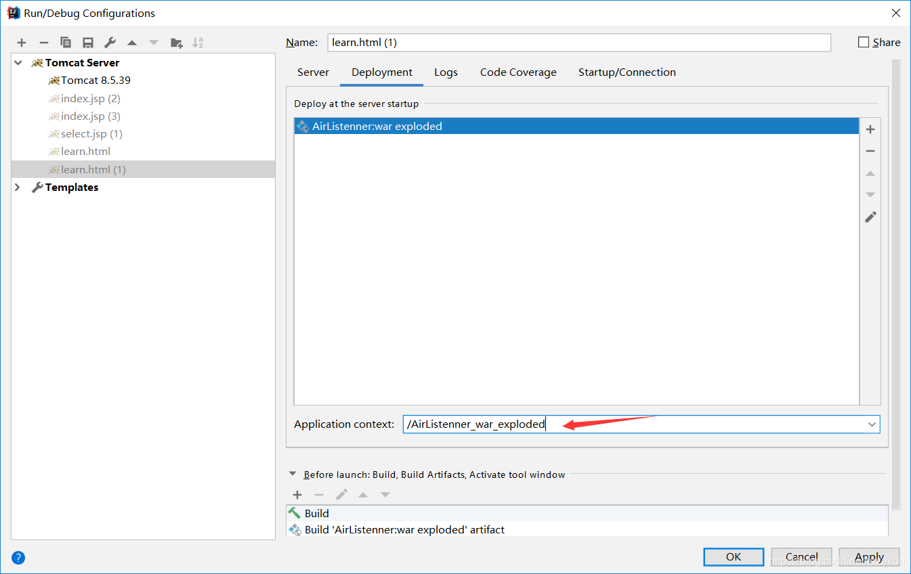Move before launch task up

pos(363,495)
